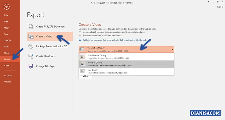The height and width of the screenshot is (120, 225).
Task: Click the Export page title
Action: [36, 15]
